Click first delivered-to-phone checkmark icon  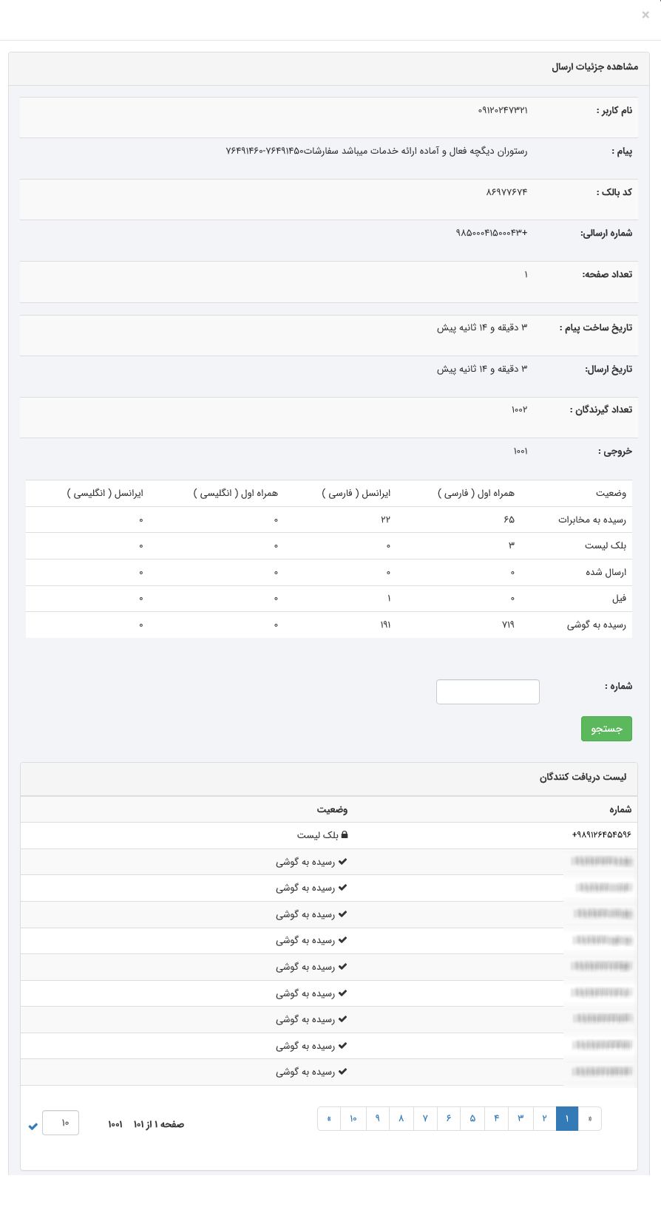343,862
